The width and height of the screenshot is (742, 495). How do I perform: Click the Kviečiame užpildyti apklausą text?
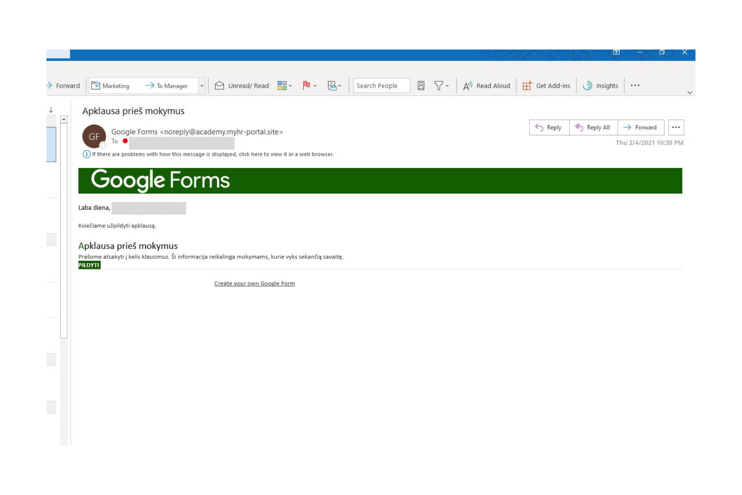click(x=117, y=226)
